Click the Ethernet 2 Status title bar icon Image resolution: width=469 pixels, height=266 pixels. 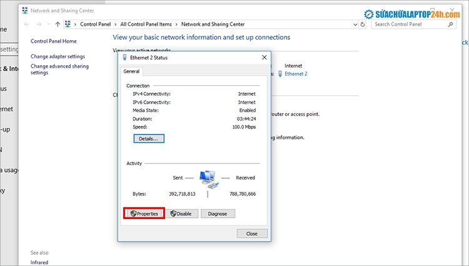click(x=125, y=58)
